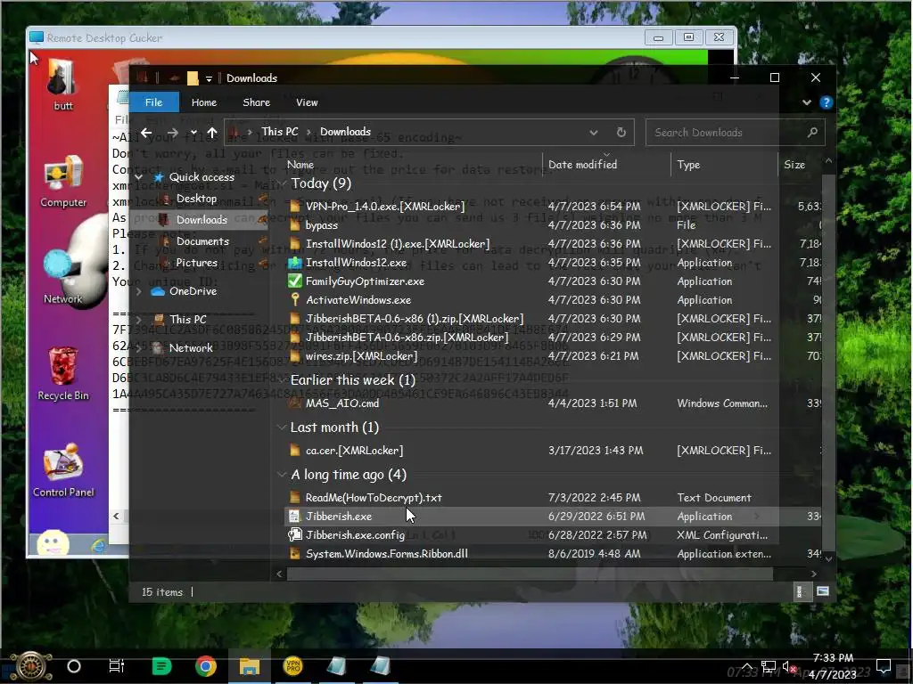Open the butt icon on remote desktop
The height and width of the screenshot is (684, 913).
point(62,85)
